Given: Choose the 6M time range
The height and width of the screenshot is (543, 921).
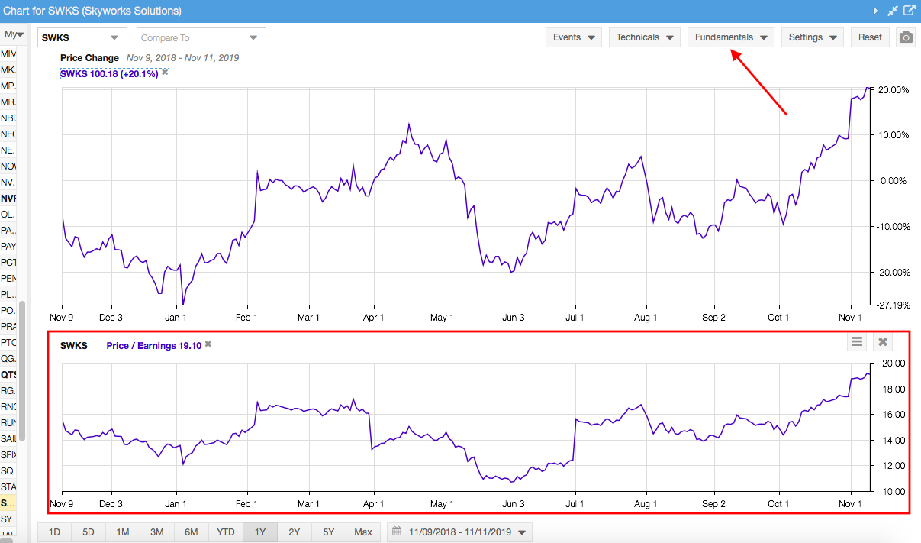Looking at the screenshot, I should (192, 532).
